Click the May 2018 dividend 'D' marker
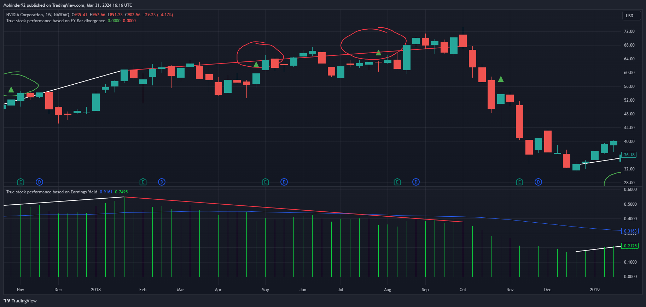646x307 pixels. click(x=284, y=182)
